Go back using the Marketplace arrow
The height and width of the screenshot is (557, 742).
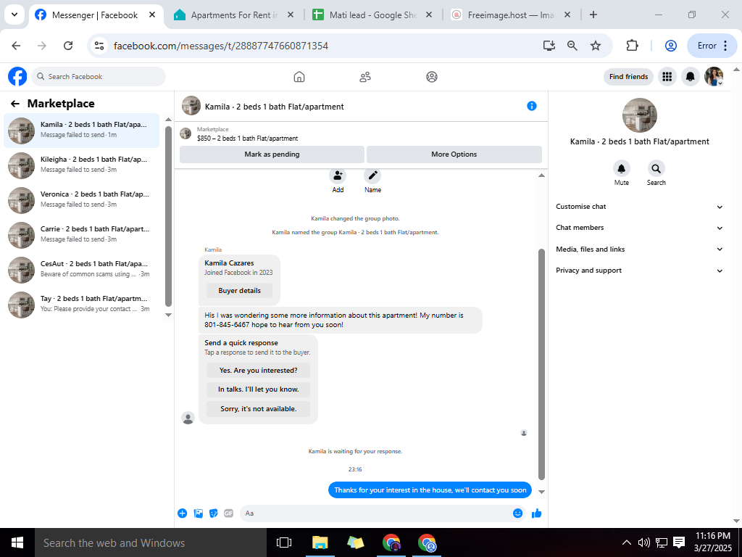pyautogui.click(x=15, y=104)
